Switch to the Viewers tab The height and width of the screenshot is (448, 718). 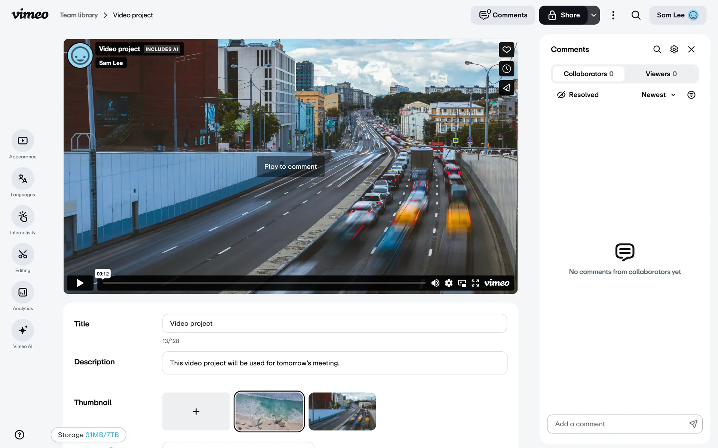pyautogui.click(x=661, y=74)
